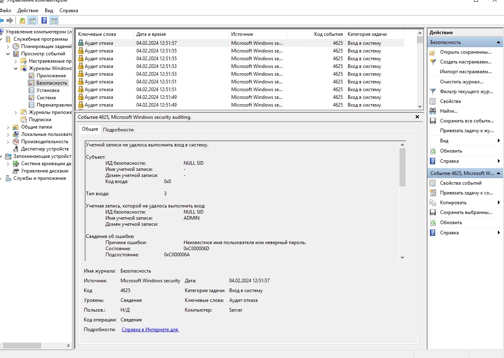Switch to the Подробности tab
The height and width of the screenshot is (358, 504).
click(118, 129)
